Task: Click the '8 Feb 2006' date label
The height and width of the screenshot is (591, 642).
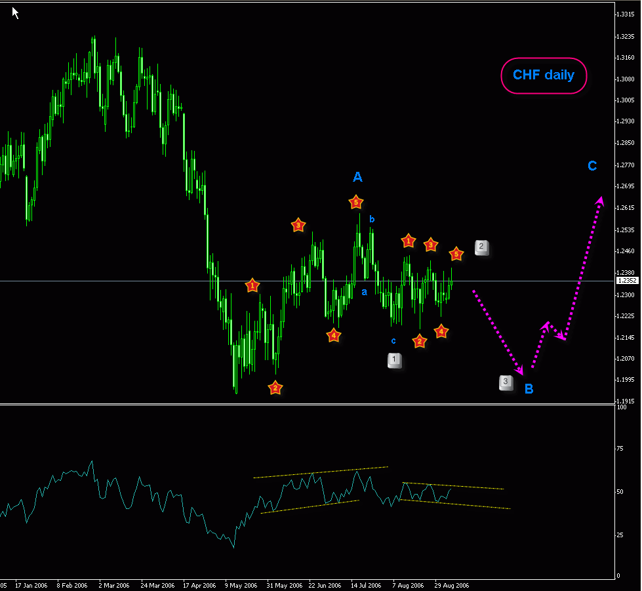Action: (72, 585)
